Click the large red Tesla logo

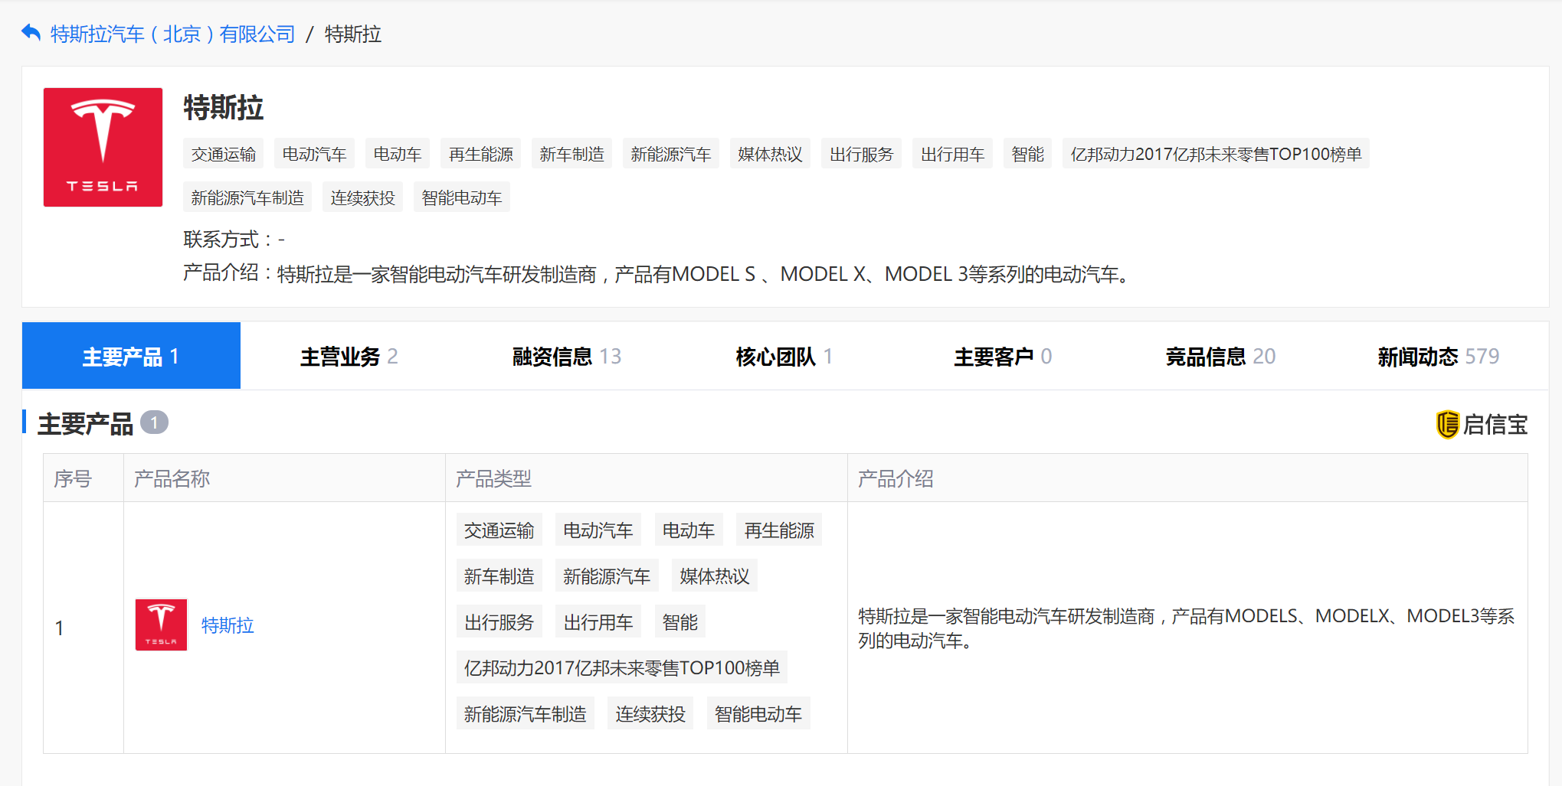tap(103, 147)
